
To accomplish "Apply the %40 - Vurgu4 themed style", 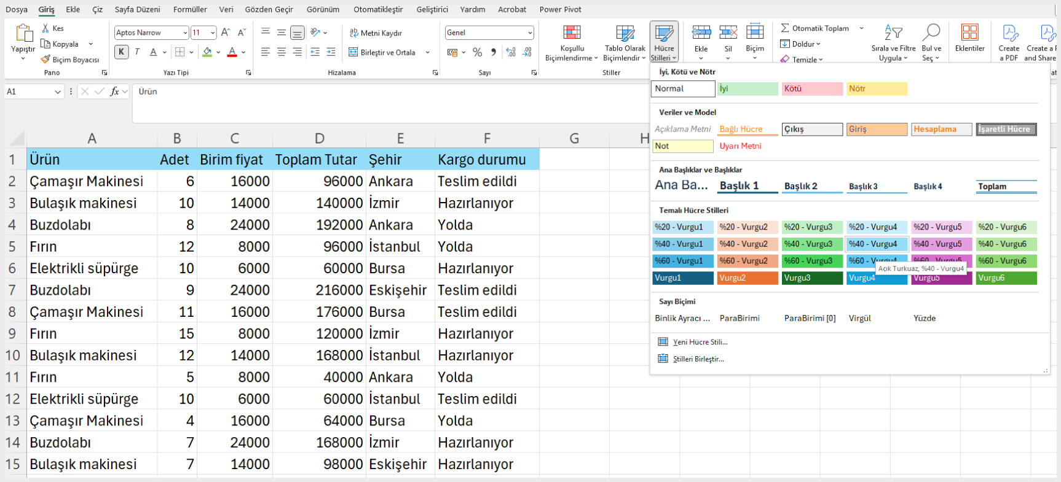I will [x=877, y=244].
